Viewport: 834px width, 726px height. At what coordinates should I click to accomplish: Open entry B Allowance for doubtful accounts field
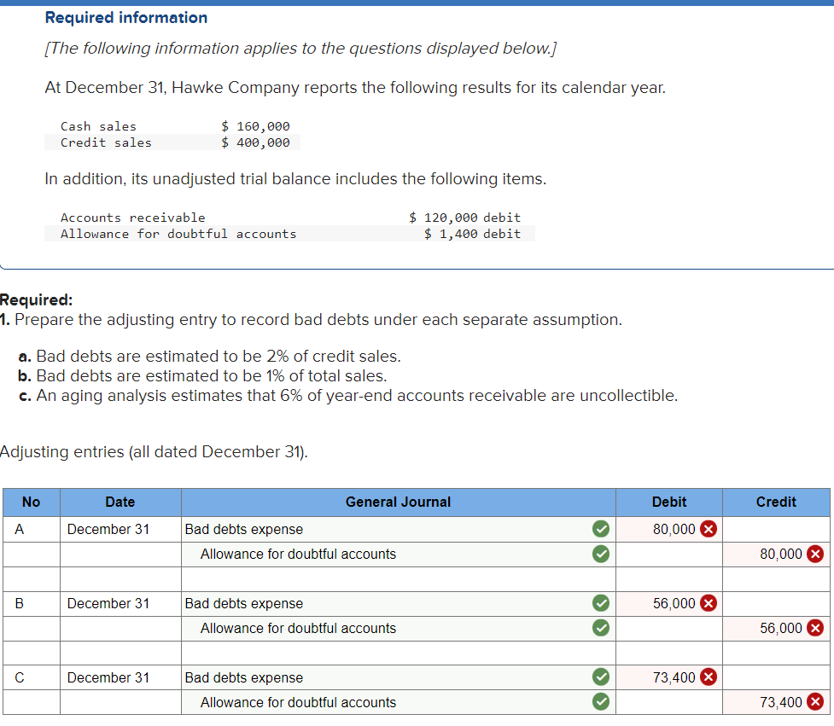point(399,628)
